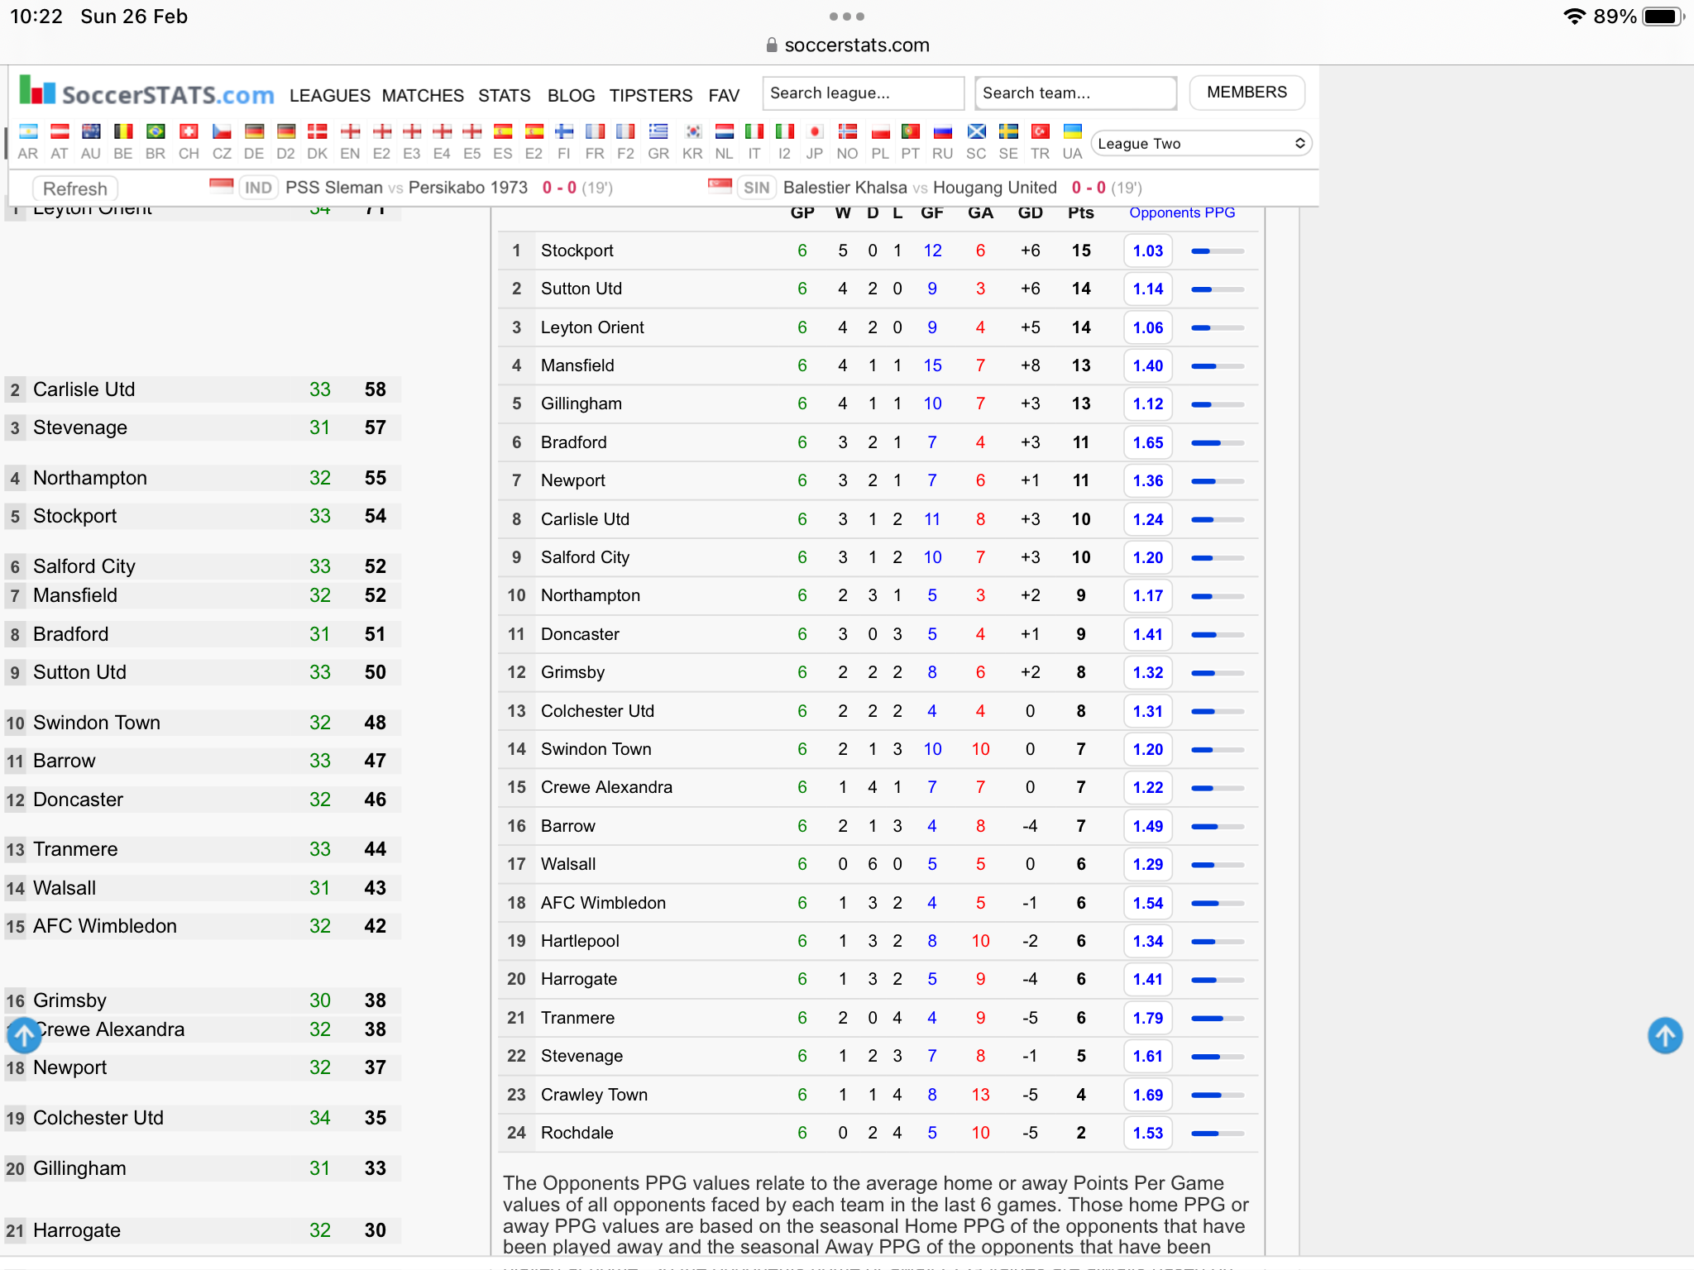Select the Switzerland (CH) flag

(189, 132)
